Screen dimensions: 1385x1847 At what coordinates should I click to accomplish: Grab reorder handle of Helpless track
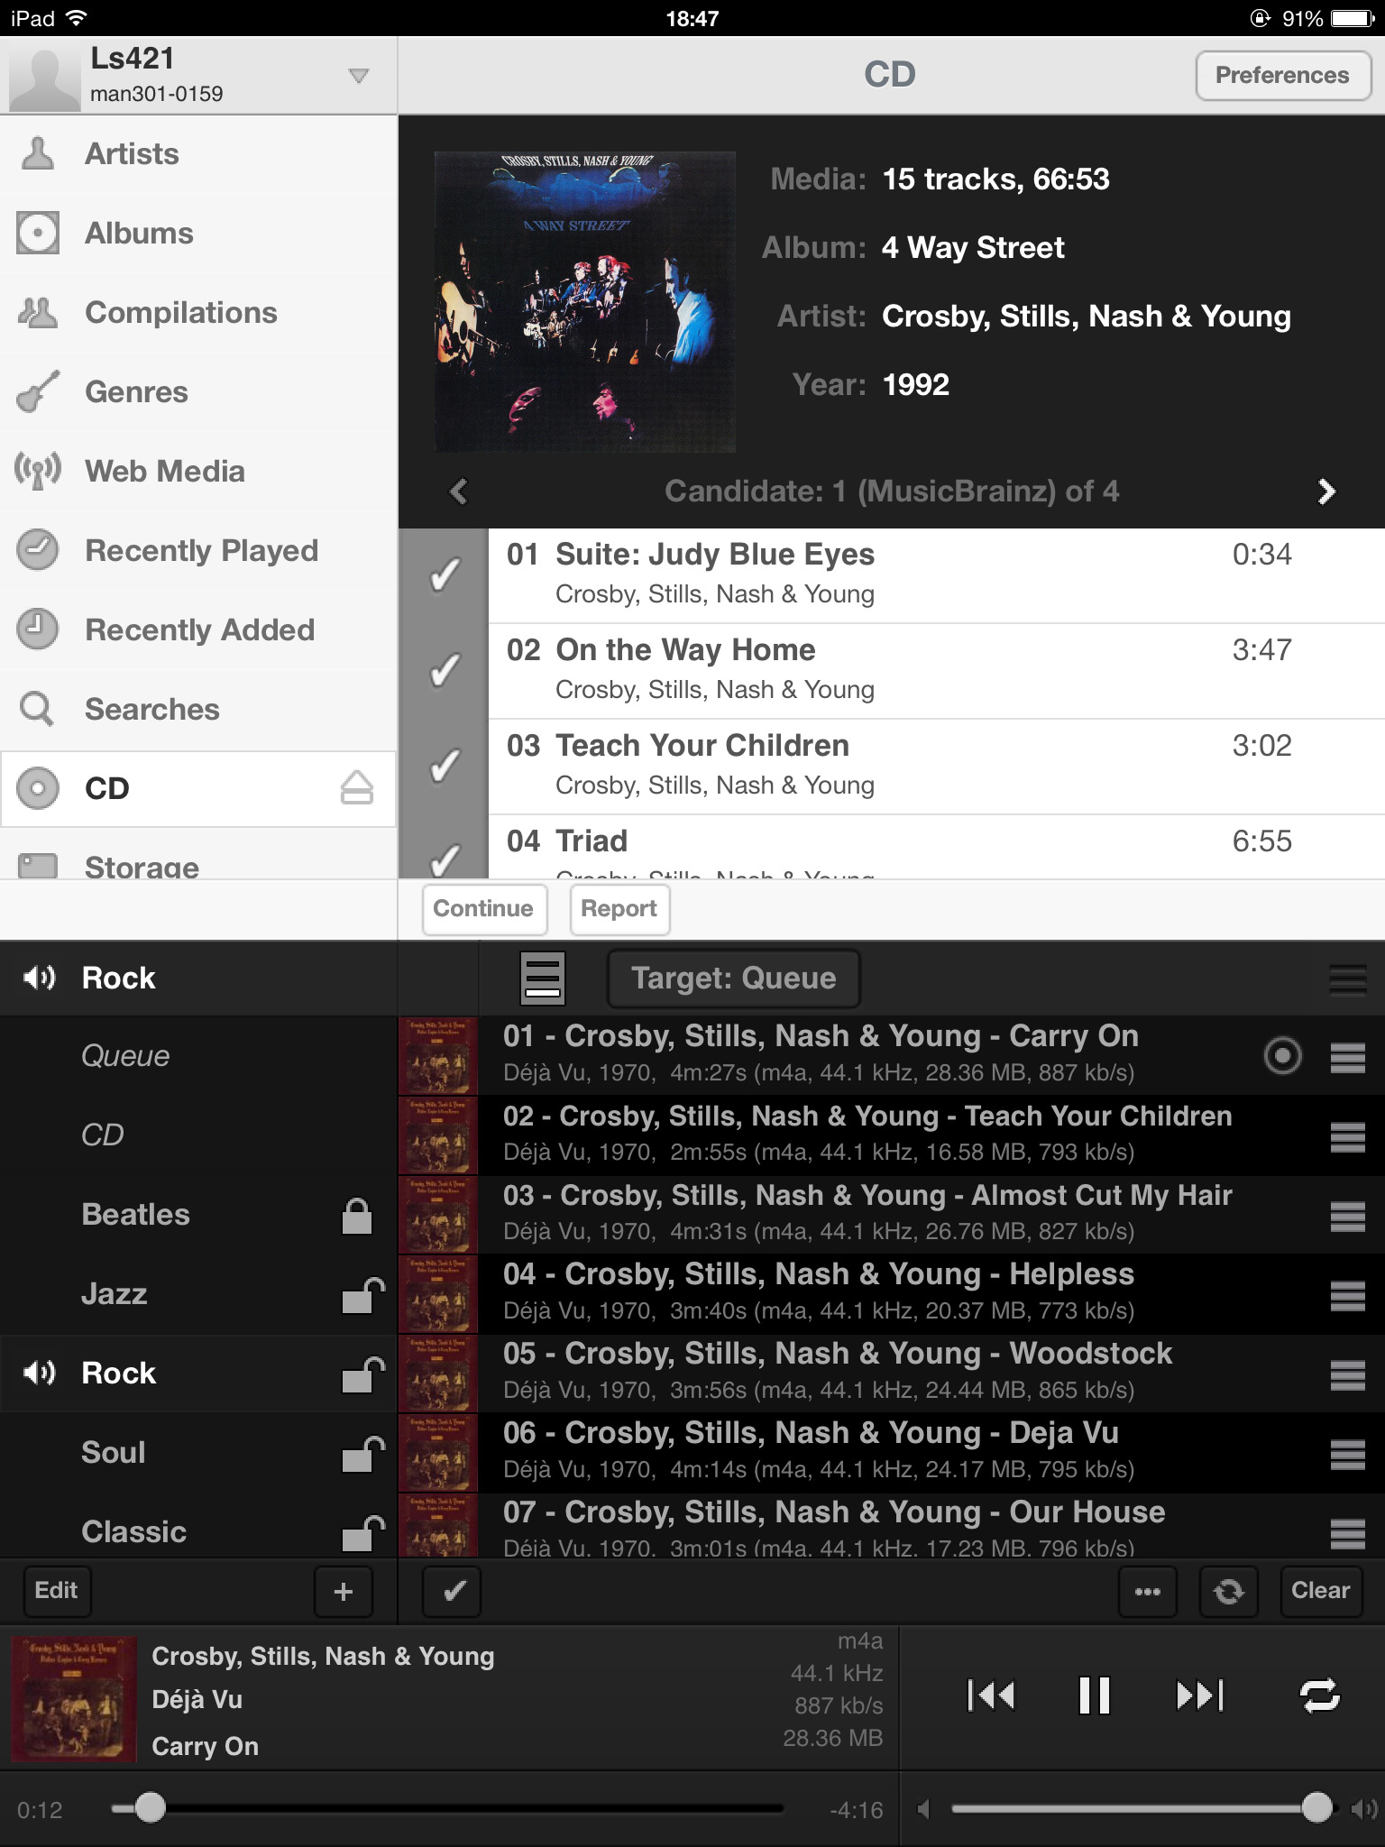tap(1347, 1295)
